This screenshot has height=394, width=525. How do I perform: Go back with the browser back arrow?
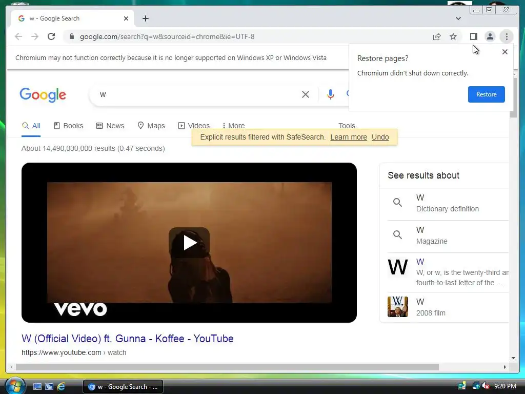point(18,36)
